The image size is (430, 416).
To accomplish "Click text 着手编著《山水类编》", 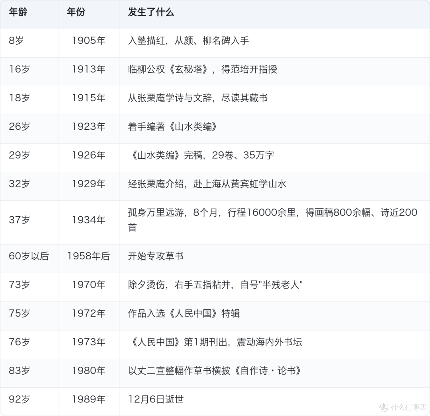I will pos(172,126).
